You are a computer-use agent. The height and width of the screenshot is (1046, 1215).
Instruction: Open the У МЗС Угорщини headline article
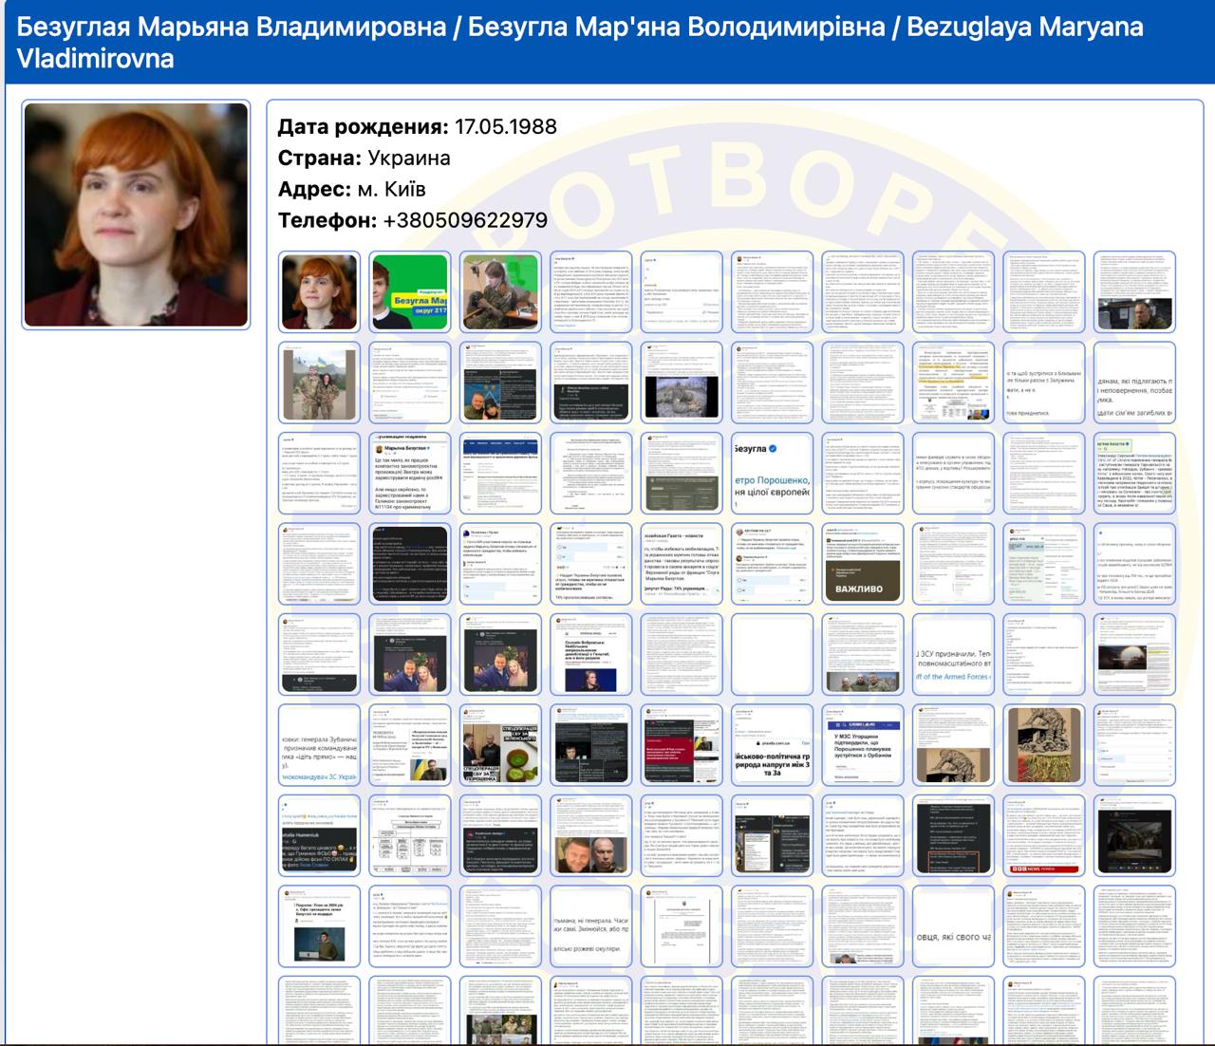pos(862,746)
